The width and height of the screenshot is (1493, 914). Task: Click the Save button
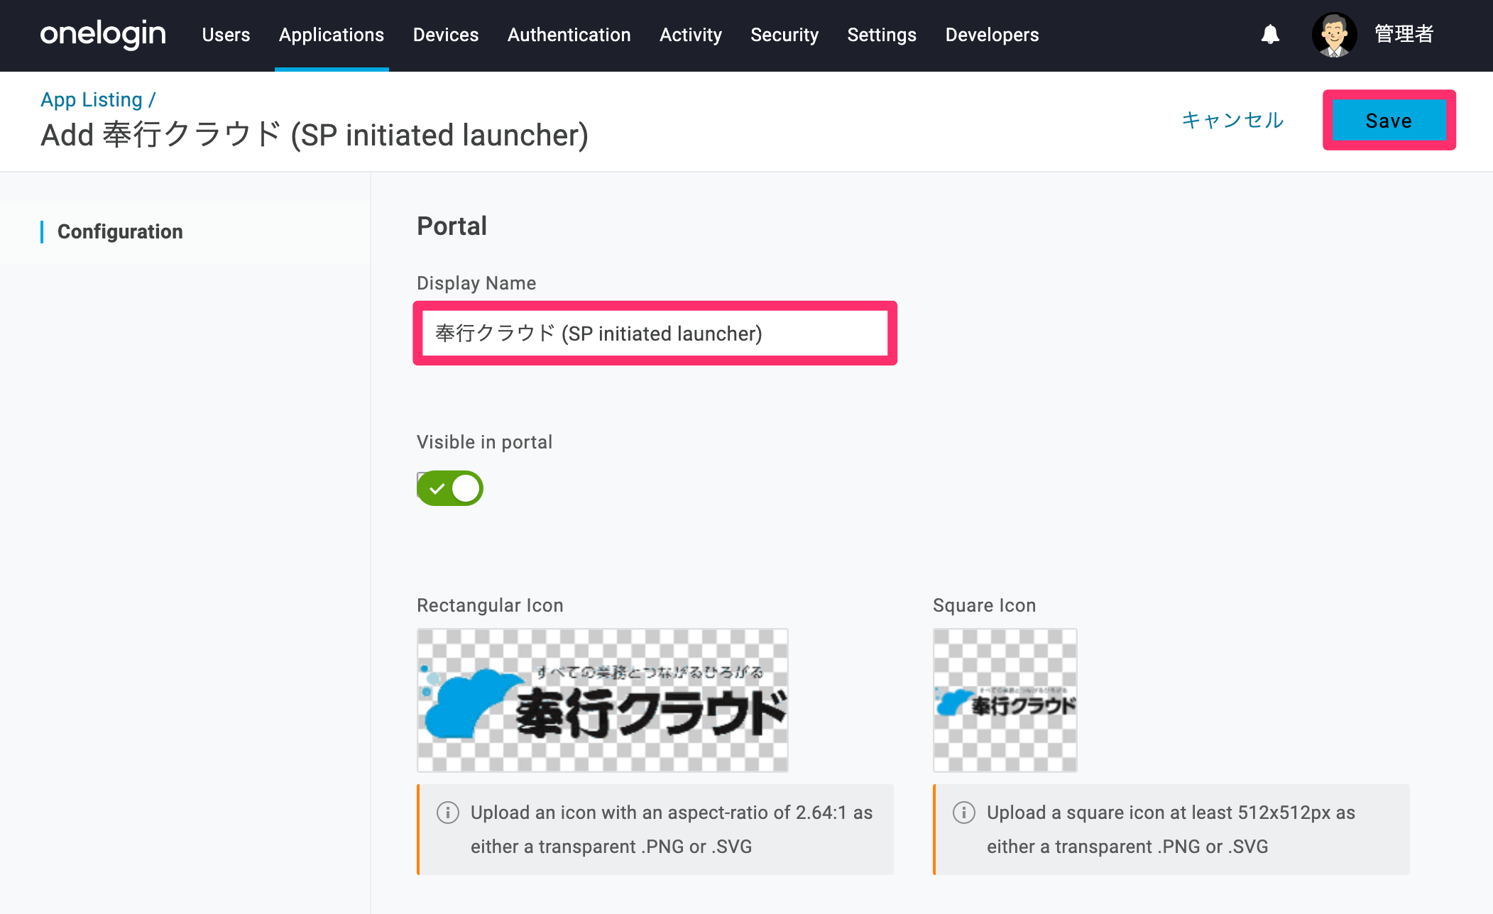click(x=1389, y=120)
